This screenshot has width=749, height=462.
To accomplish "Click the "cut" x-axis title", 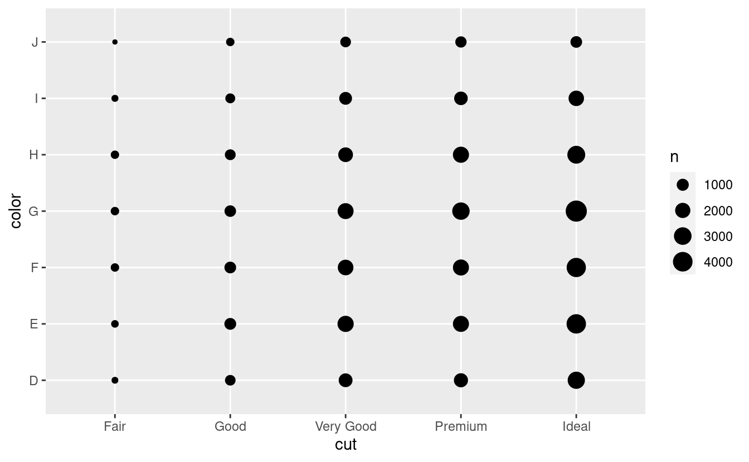I will click(x=346, y=445).
